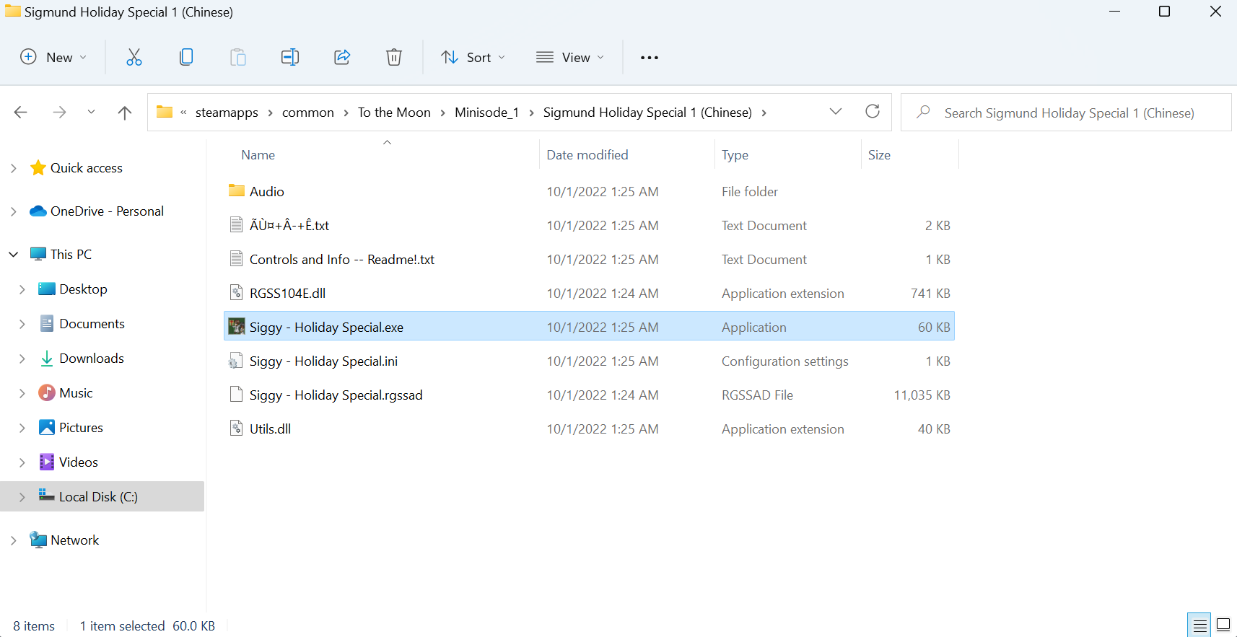This screenshot has width=1237, height=637.
Task: Expand the OneDrive - Personal node
Action: [14, 211]
